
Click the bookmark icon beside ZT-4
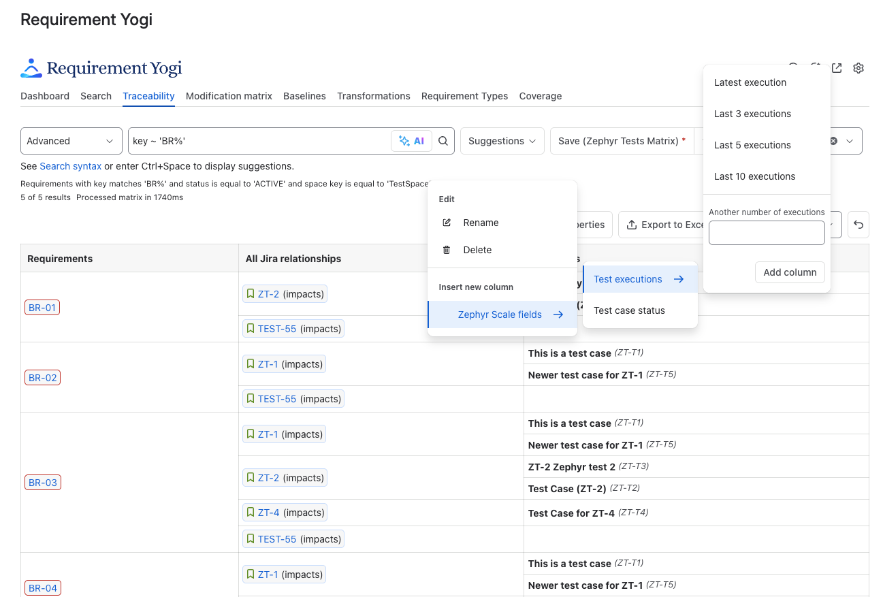click(251, 513)
